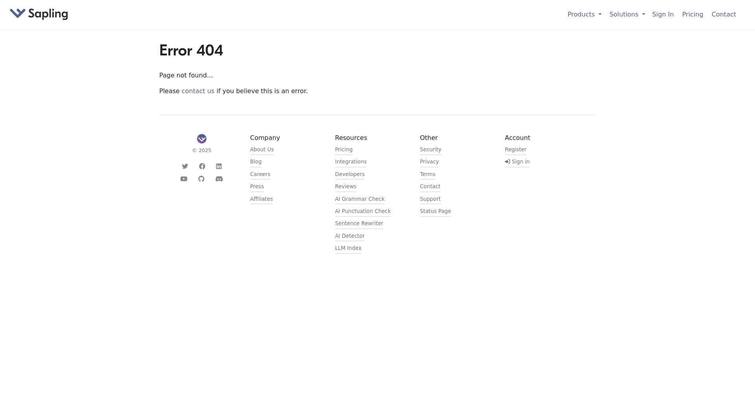Open the LinkedIn social icon

coord(219,166)
